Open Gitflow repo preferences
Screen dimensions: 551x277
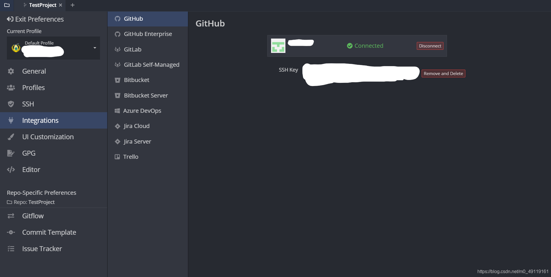[53, 216]
